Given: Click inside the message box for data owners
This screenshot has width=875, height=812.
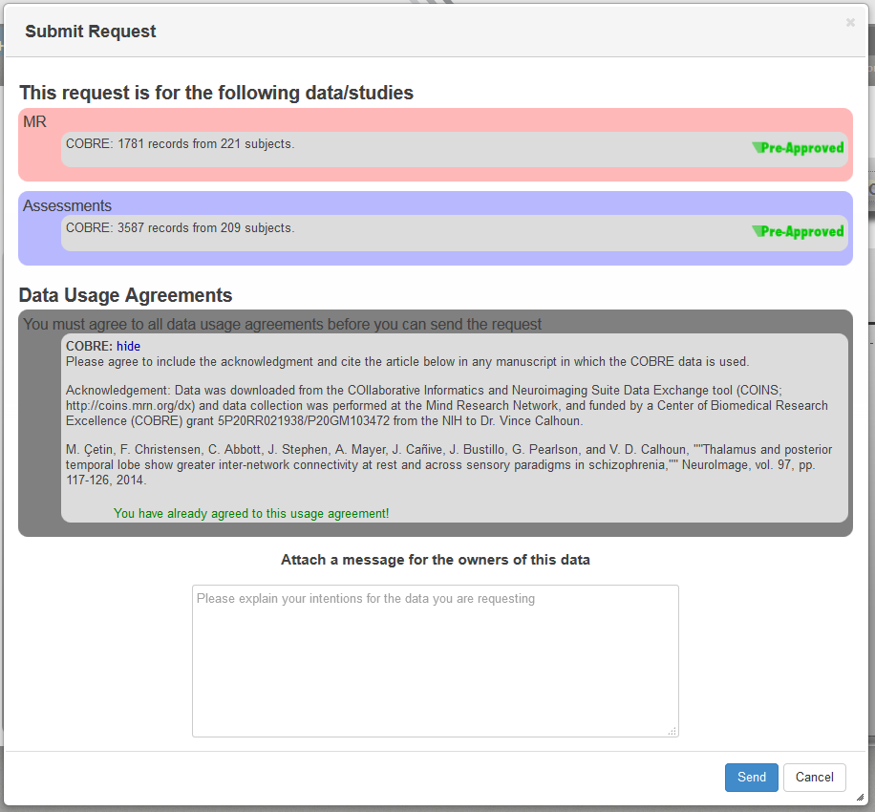Looking at the screenshot, I should tap(435, 659).
